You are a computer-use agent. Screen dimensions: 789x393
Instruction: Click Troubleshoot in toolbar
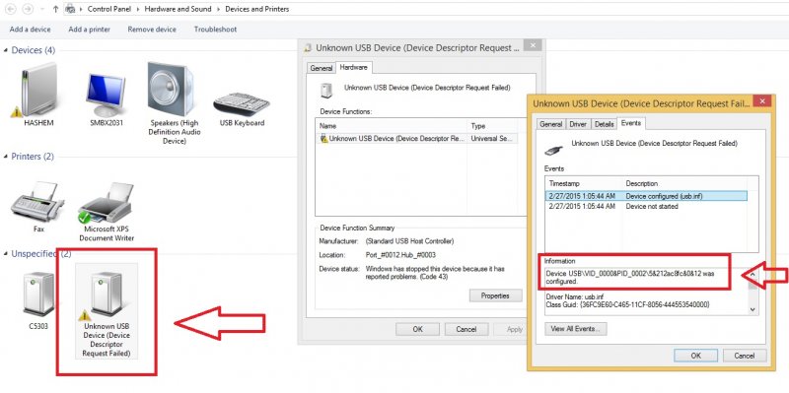(x=215, y=30)
